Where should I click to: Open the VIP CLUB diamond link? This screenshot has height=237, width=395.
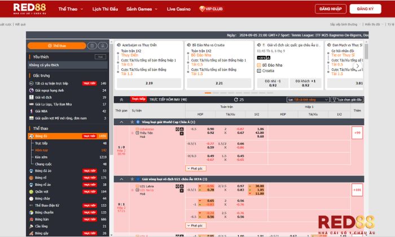coord(211,9)
